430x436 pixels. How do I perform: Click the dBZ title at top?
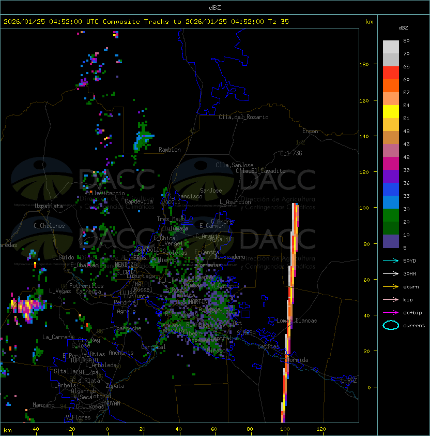tap(215, 7)
